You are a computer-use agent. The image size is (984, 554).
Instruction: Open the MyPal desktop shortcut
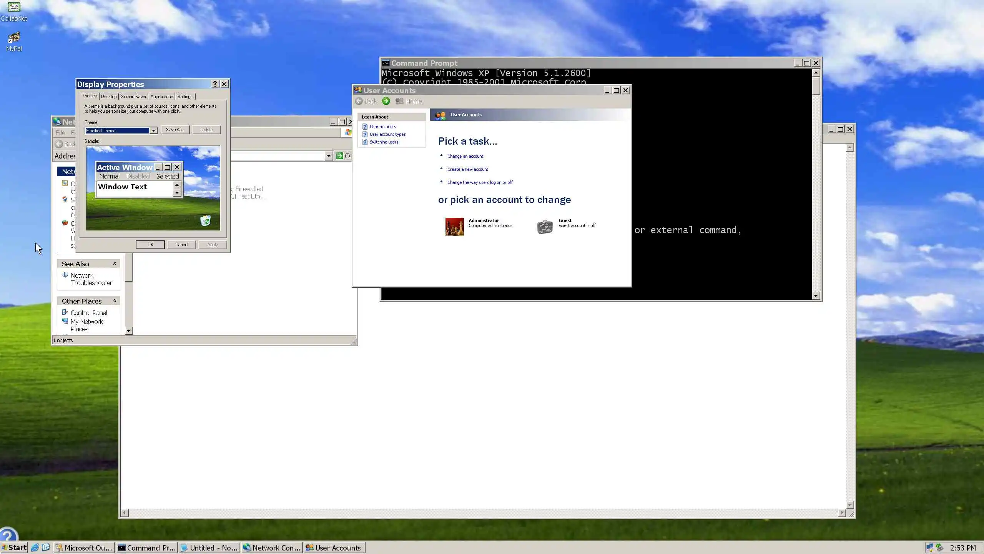[x=14, y=38]
